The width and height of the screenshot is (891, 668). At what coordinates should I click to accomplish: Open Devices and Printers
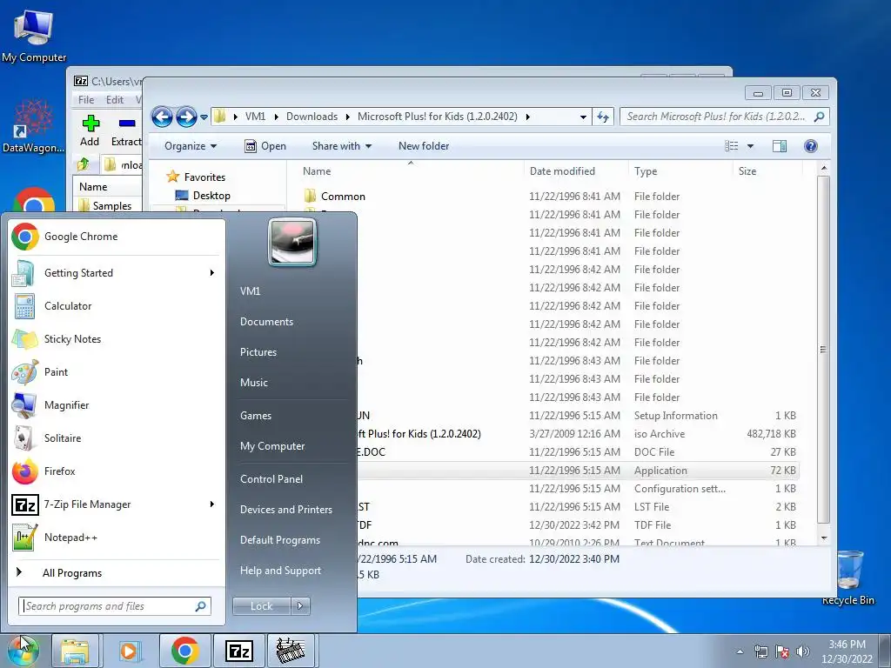(286, 510)
